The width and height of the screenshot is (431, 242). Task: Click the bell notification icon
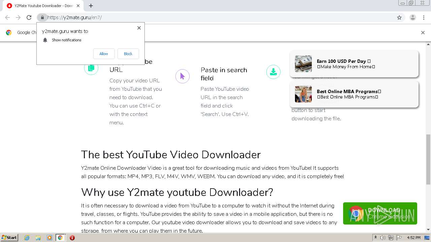[x=45, y=40]
